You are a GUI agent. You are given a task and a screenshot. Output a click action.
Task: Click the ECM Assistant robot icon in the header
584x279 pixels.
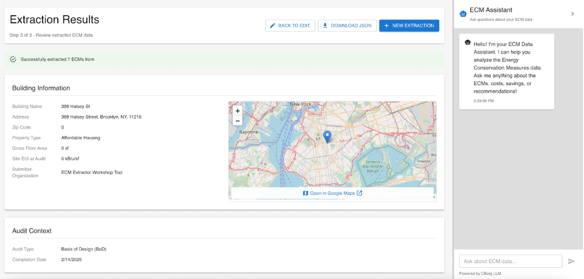point(463,13)
